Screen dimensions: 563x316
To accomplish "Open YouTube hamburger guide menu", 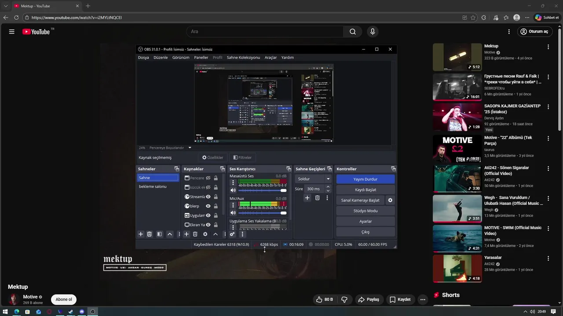I will 12,32.
